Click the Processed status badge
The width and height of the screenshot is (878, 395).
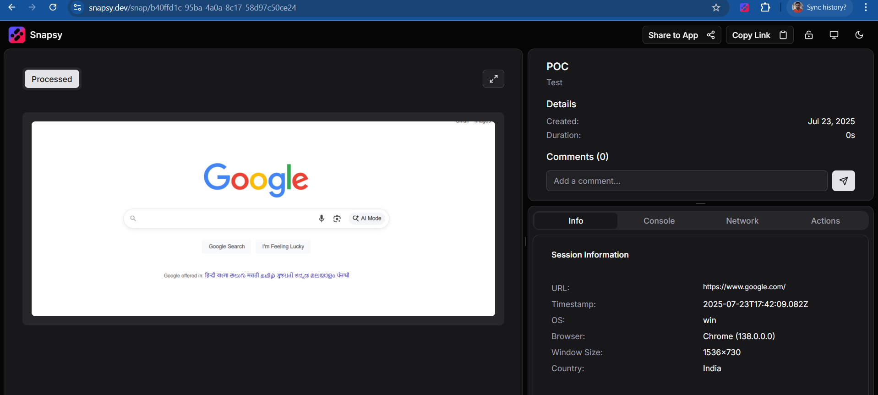point(52,79)
